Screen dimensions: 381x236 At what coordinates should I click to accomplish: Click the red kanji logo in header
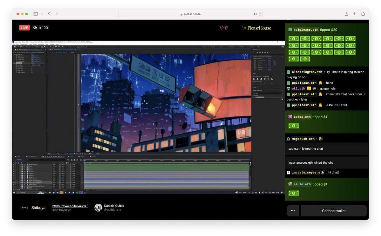224,28
